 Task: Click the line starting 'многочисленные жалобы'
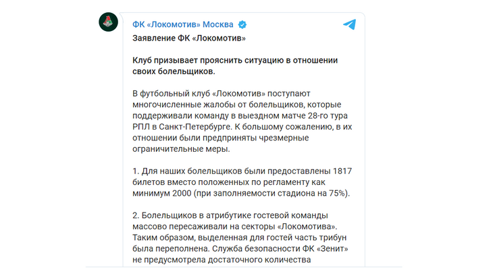click(230, 104)
